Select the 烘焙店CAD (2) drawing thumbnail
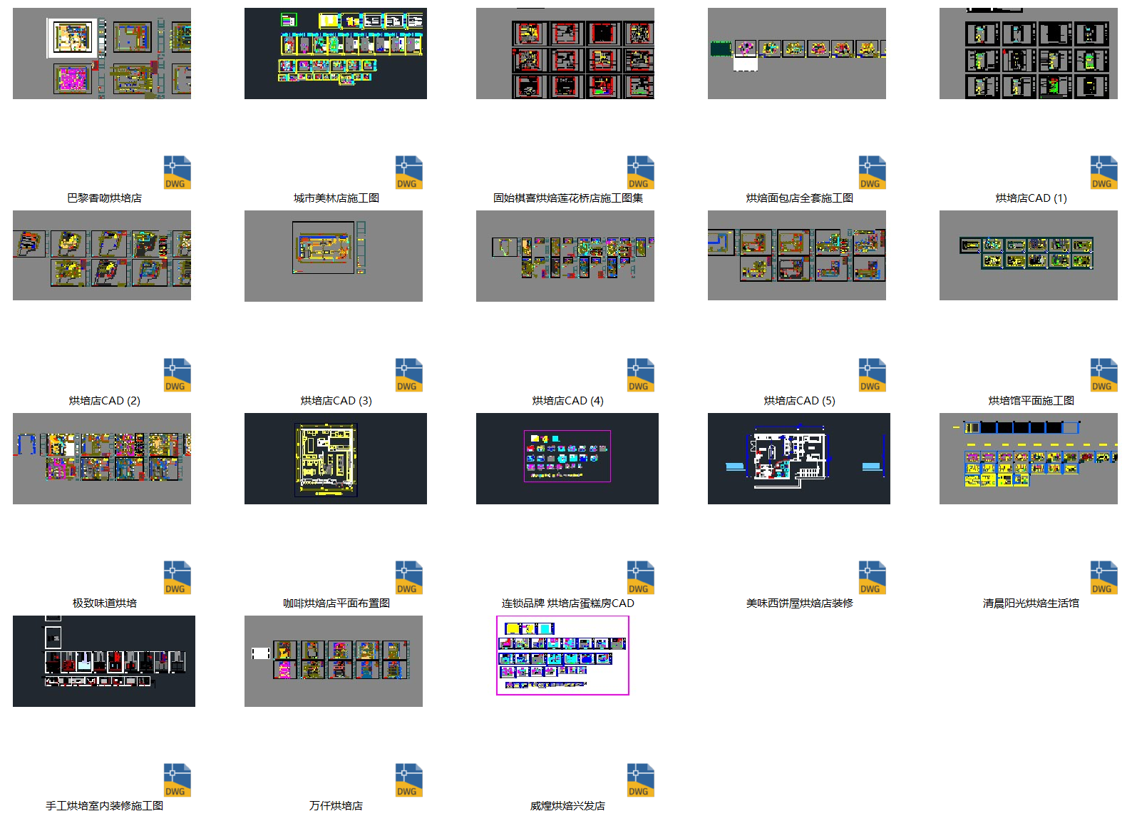Screen dimensions: 1132x831 coord(102,255)
